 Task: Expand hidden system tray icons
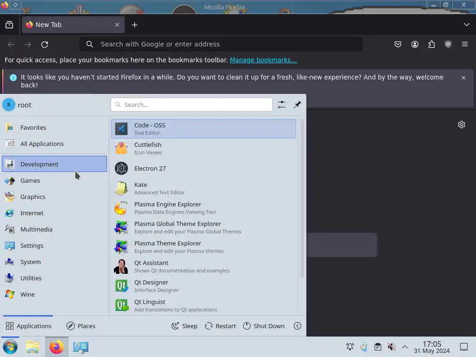[x=405, y=347]
